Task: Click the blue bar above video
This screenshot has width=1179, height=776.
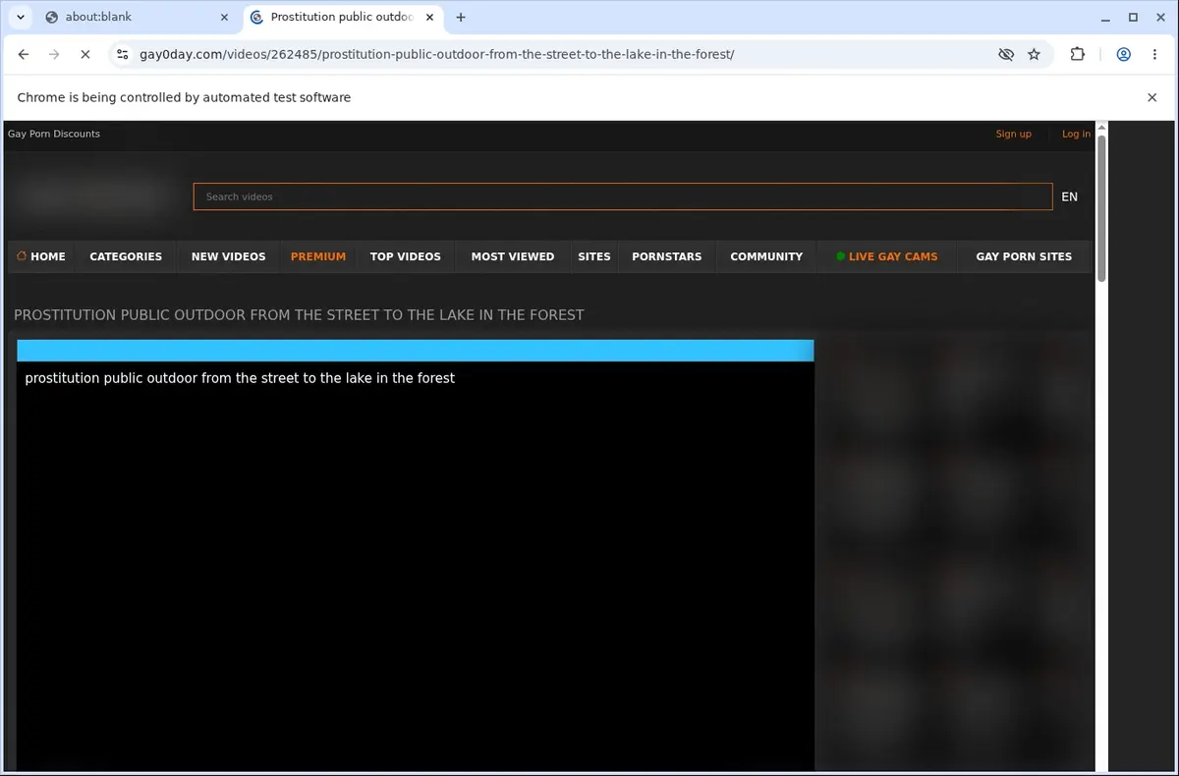Action: click(x=416, y=351)
